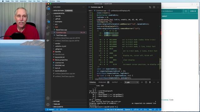Expand the Outline section
Viewport: 200px width, 112px height.
click(56, 101)
